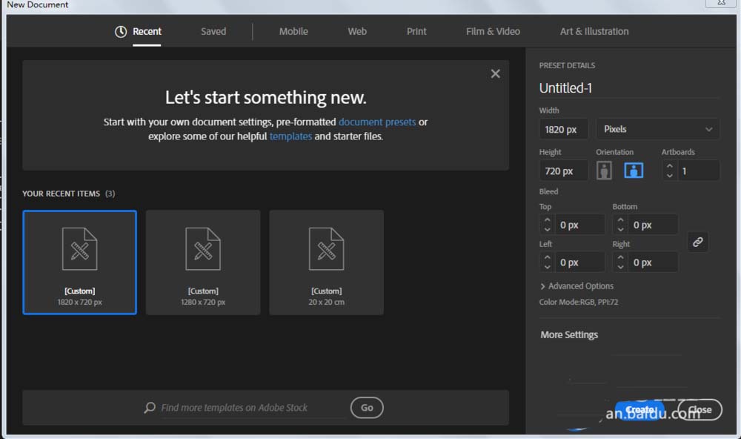Decrease the Bottom bleed value

[620, 229]
